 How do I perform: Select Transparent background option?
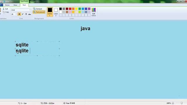coord(39,12)
